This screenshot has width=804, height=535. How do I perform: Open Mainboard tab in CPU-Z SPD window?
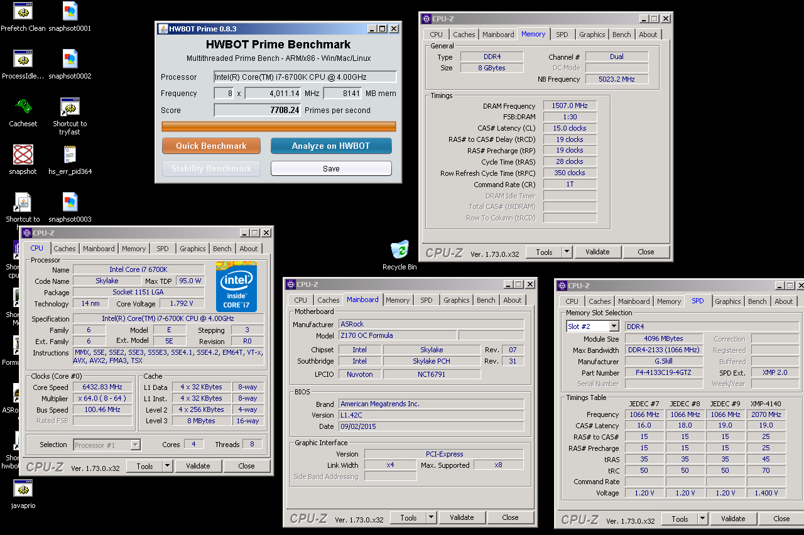click(x=634, y=301)
